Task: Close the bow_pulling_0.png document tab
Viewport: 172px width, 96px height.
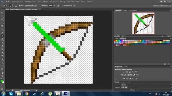Action: [x=40, y=9]
